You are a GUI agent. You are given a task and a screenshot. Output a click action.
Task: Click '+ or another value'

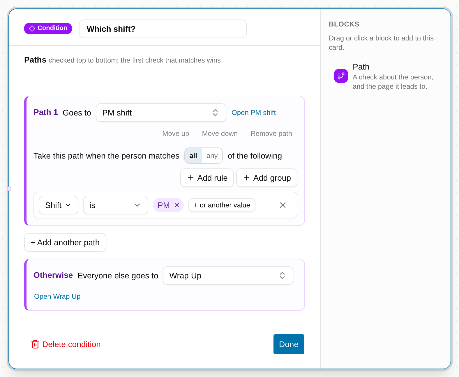tap(222, 205)
